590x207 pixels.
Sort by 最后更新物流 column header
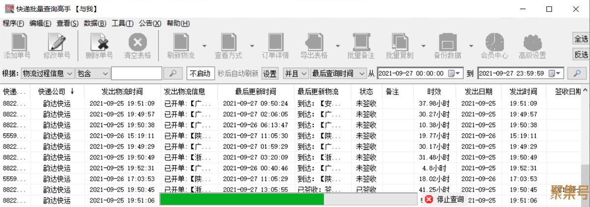(x=323, y=91)
